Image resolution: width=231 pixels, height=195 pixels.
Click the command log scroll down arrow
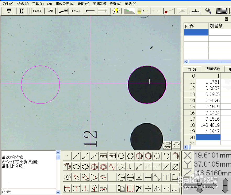click(58, 192)
